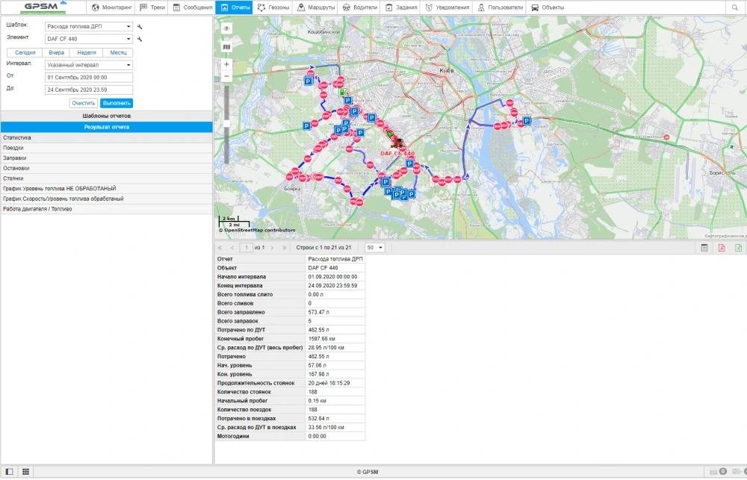Expand the Интервал dropdown
The height and width of the screenshot is (480, 747).
(x=88, y=65)
